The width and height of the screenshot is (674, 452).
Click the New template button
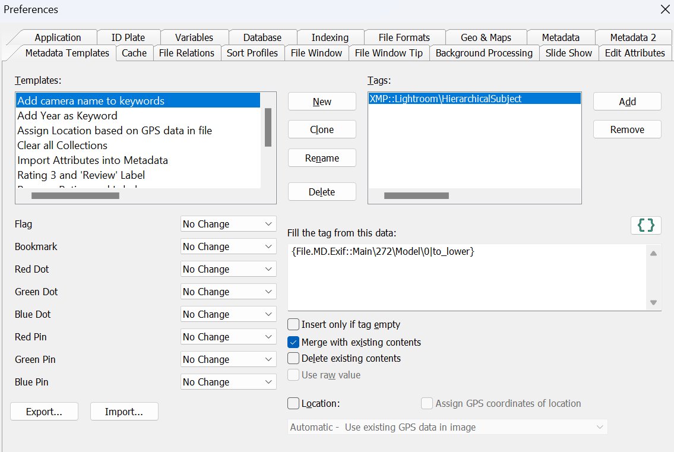click(322, 102)
